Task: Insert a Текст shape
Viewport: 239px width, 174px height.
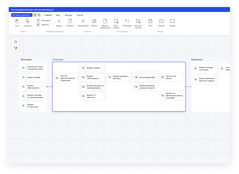Action: [x=150, y=23]
